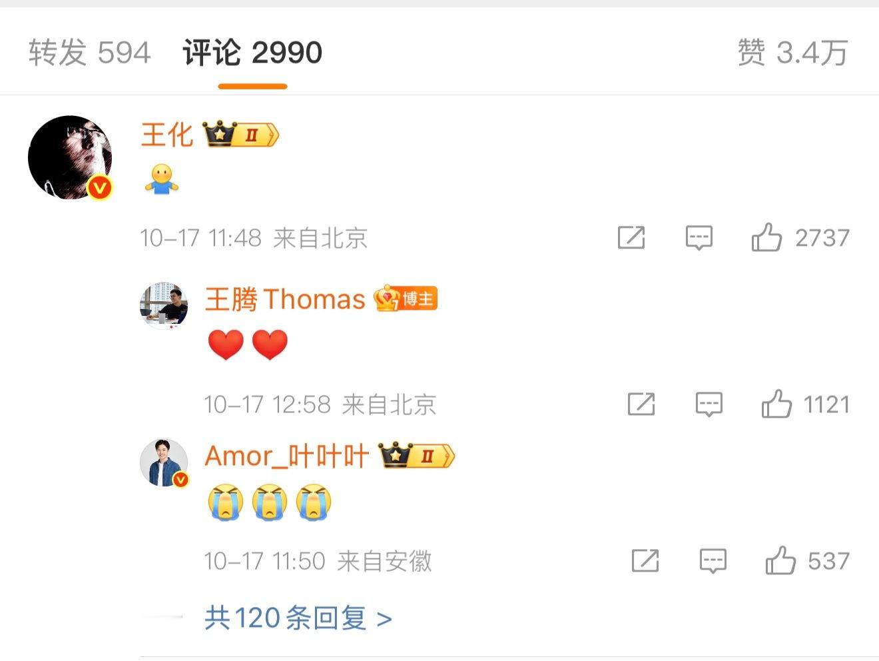Screen dimensions: 879x661
Task: Tap the reply icon on 王化's comment
Action: point(699,238)
